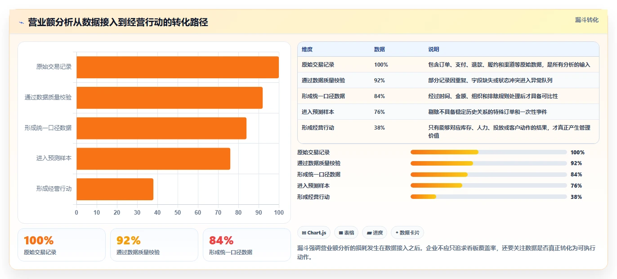Click the 形成经营行动 38% progress bar

[x=488, y=197]
